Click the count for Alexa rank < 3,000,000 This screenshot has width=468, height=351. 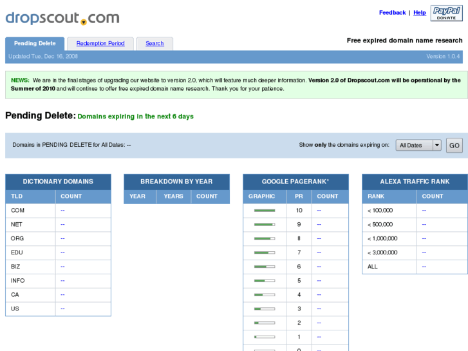(x=424, y=252)
